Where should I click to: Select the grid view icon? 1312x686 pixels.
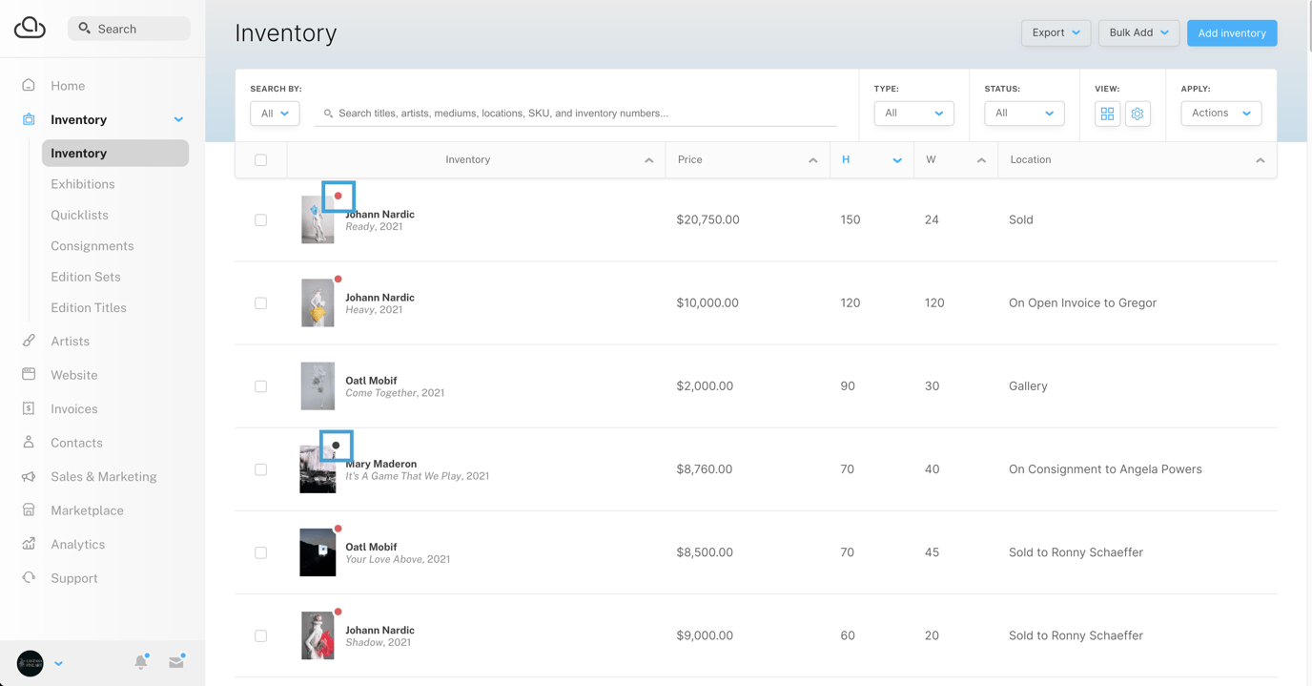click(x=1107, y=114)
